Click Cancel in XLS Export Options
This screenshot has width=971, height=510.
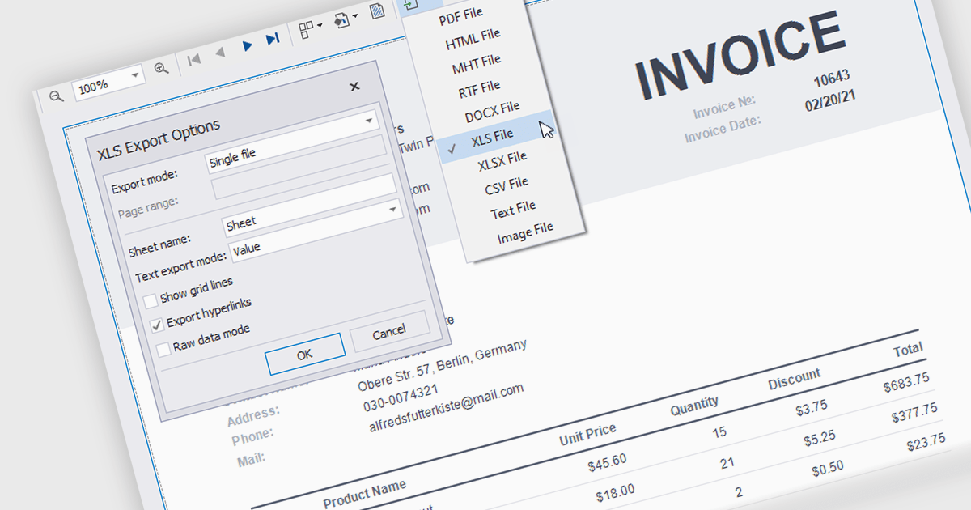(x=389, y=332)
